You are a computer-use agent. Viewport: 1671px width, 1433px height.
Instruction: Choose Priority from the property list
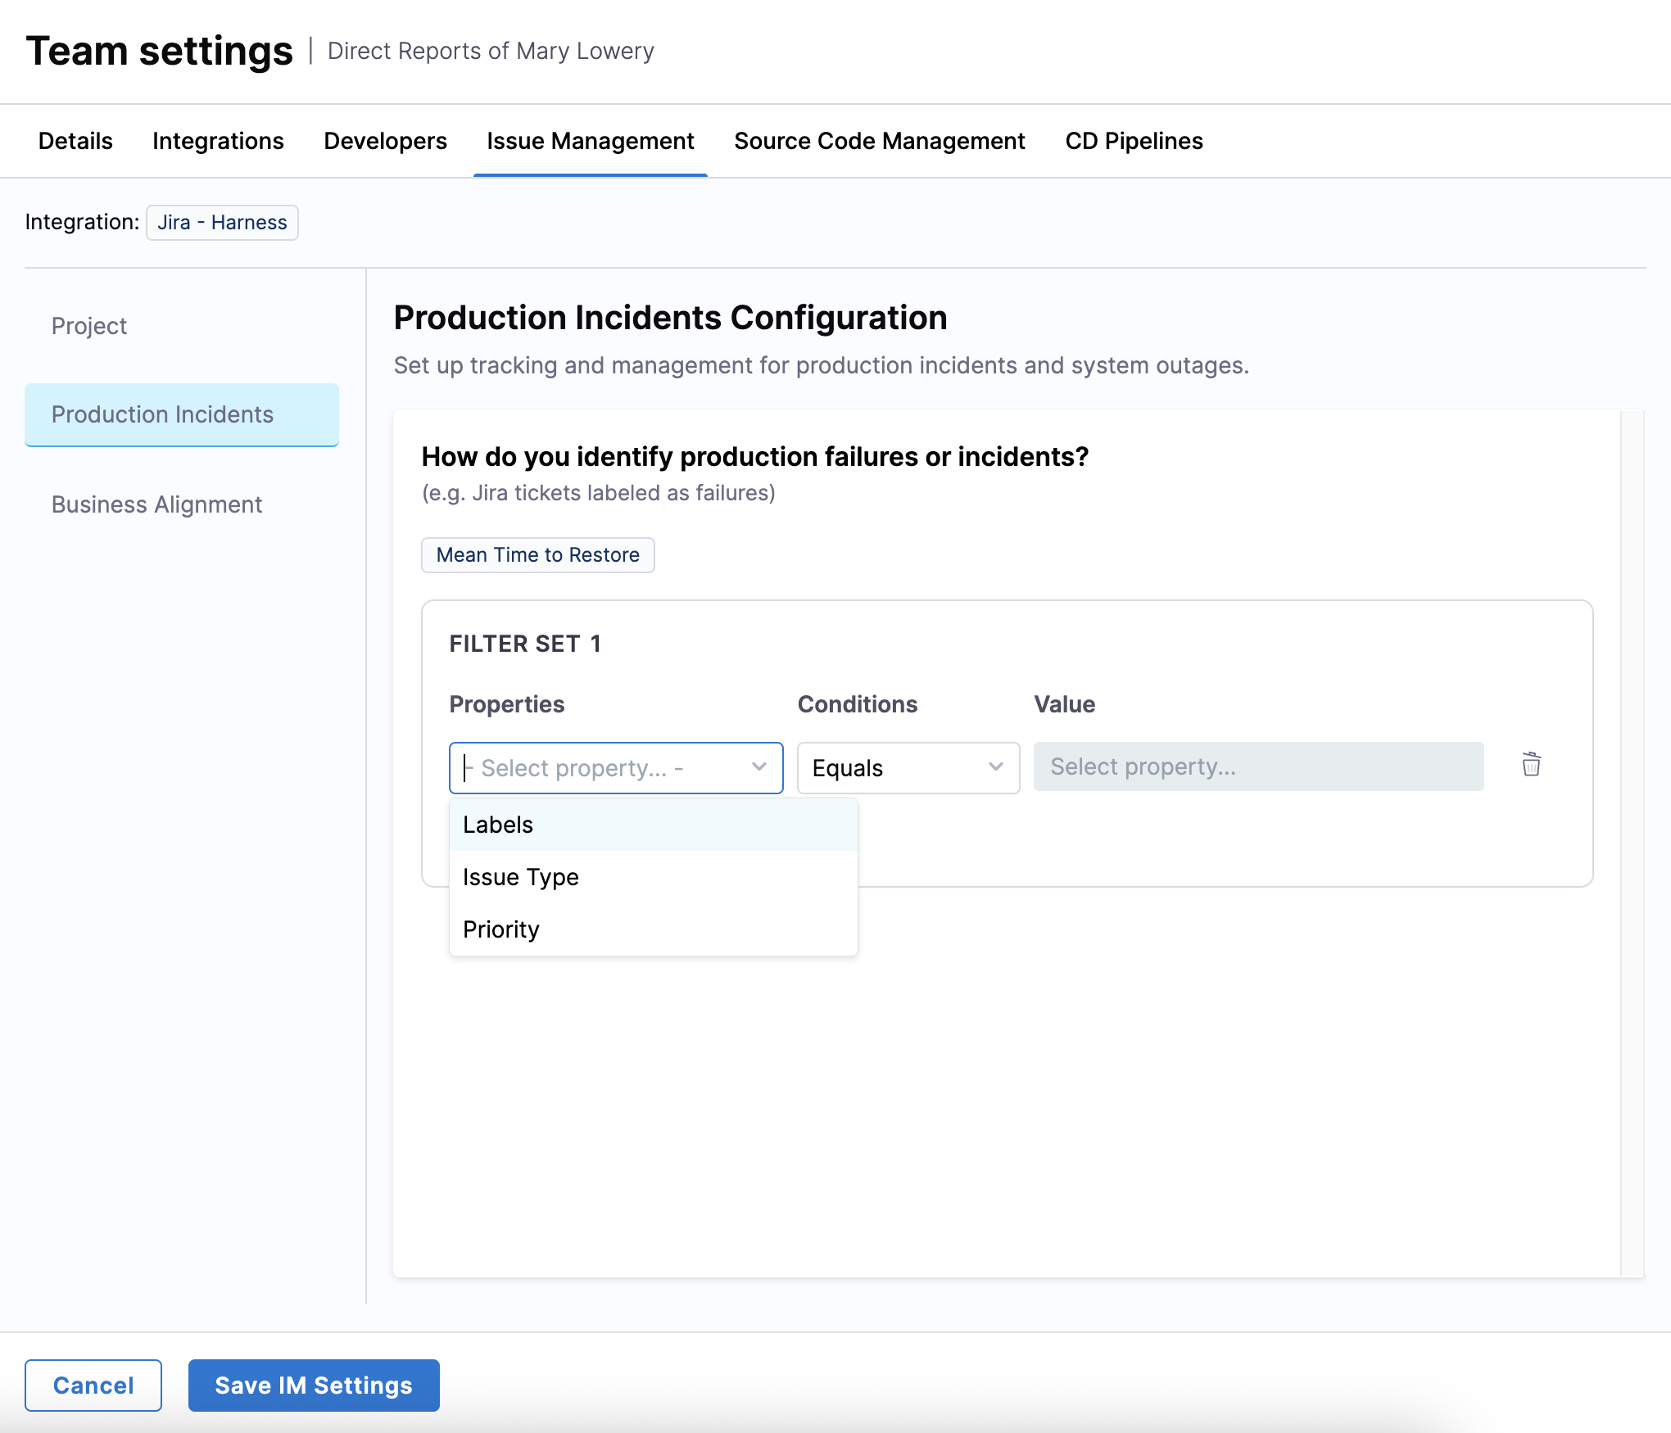501,929
